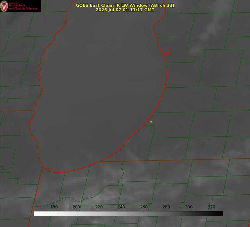Click the small 'Department of' text
The image size is (250, 227).
point(14,3)
